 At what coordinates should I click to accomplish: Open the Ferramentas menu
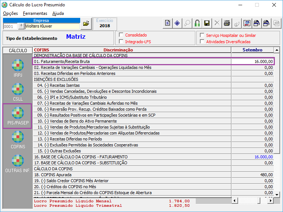[35, 13]
